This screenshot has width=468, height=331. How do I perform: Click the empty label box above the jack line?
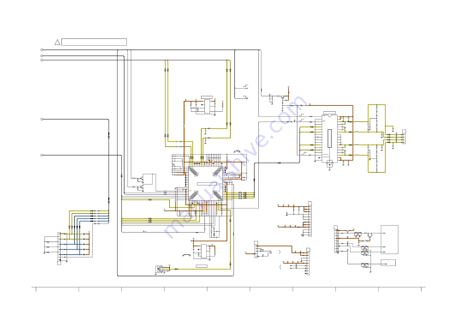pyautogui.click(x=202, y=266)
